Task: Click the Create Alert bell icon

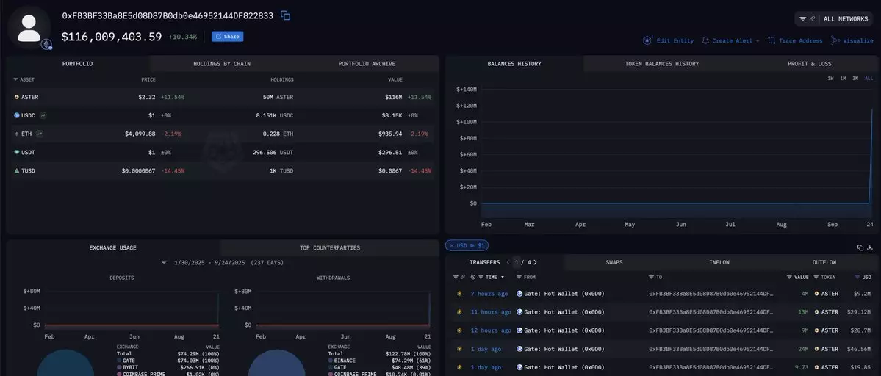Action: 705,41
